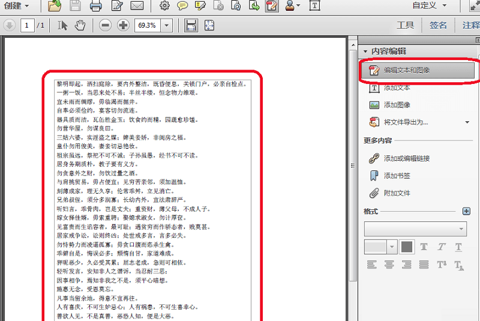Select the add text box T icon
The width and height of the screenshot is (480, 321).
click(314, 5)
